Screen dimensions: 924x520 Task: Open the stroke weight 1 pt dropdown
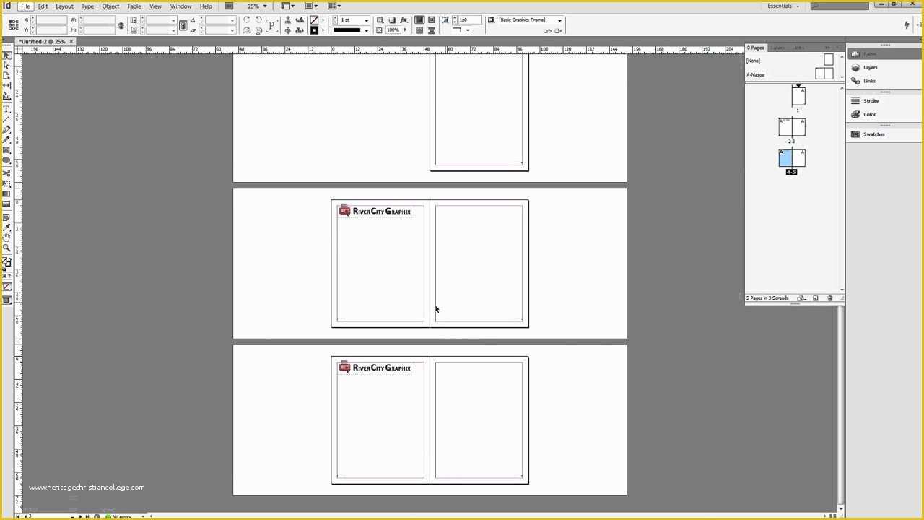(x=367, y=20)
